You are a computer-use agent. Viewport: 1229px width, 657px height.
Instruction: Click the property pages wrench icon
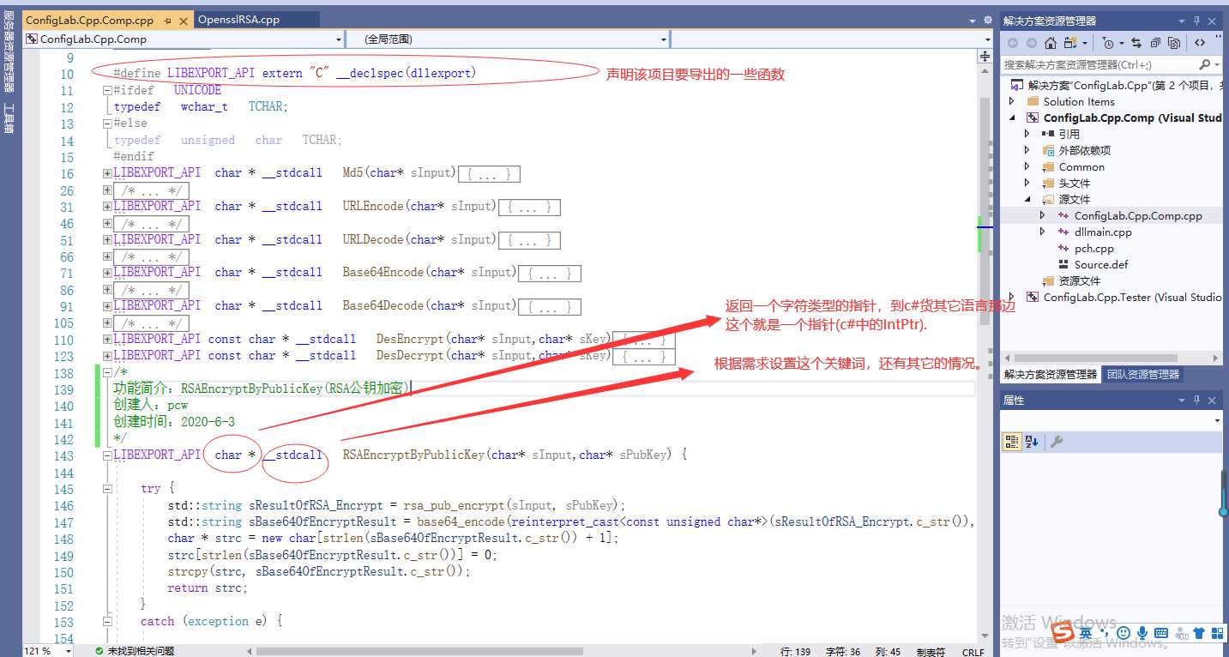1057,442
